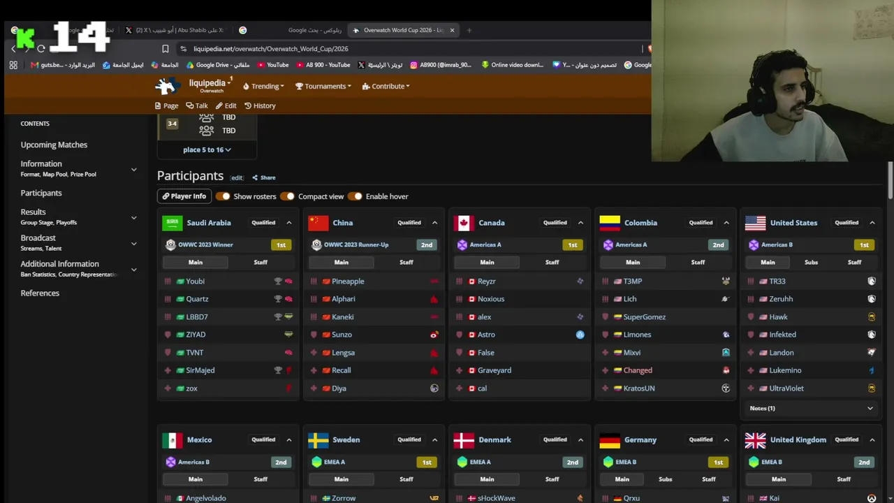
Task: Open the YouTube bookmark
Action: pos(272,65)
